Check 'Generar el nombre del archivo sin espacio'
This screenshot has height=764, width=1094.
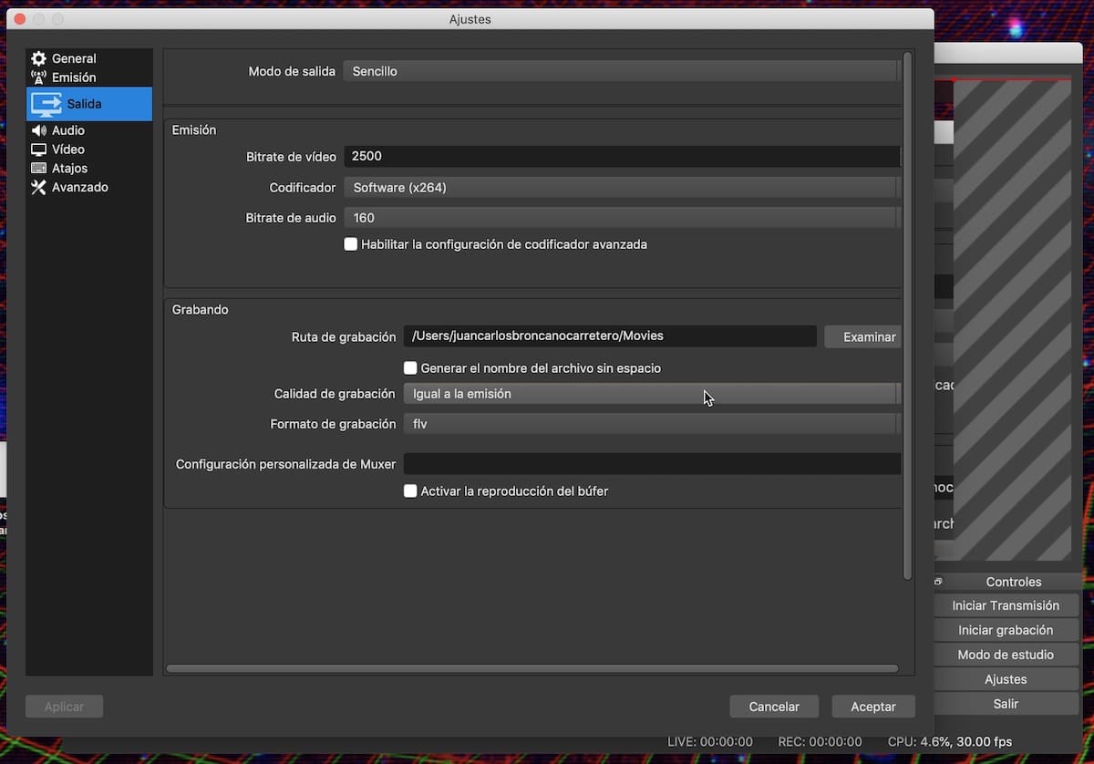click(x=410, y=368)
